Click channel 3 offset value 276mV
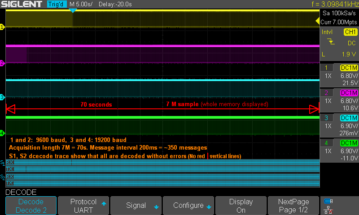Screen dimensions: 359x215 pos(349,133)
